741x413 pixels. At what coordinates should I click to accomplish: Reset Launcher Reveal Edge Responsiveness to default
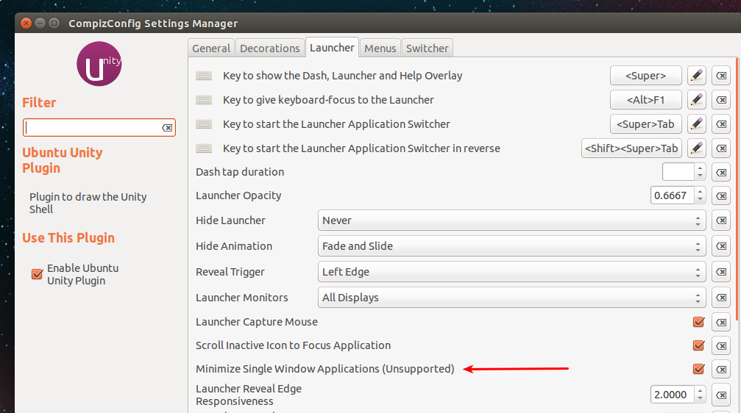pyautogui.click(x=721, y=395)
